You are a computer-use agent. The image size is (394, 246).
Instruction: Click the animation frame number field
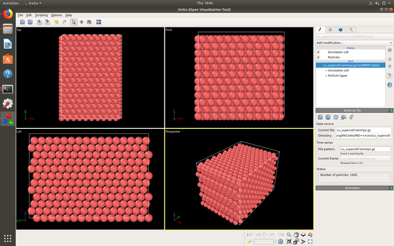point(263,242)
